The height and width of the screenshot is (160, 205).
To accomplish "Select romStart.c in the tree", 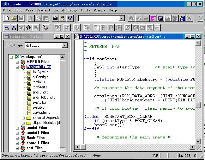I will (x=40, y=87).
